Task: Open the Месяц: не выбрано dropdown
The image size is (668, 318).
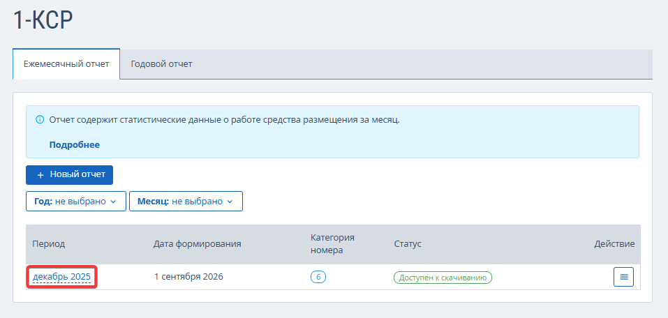Action: tap(186, 202)
